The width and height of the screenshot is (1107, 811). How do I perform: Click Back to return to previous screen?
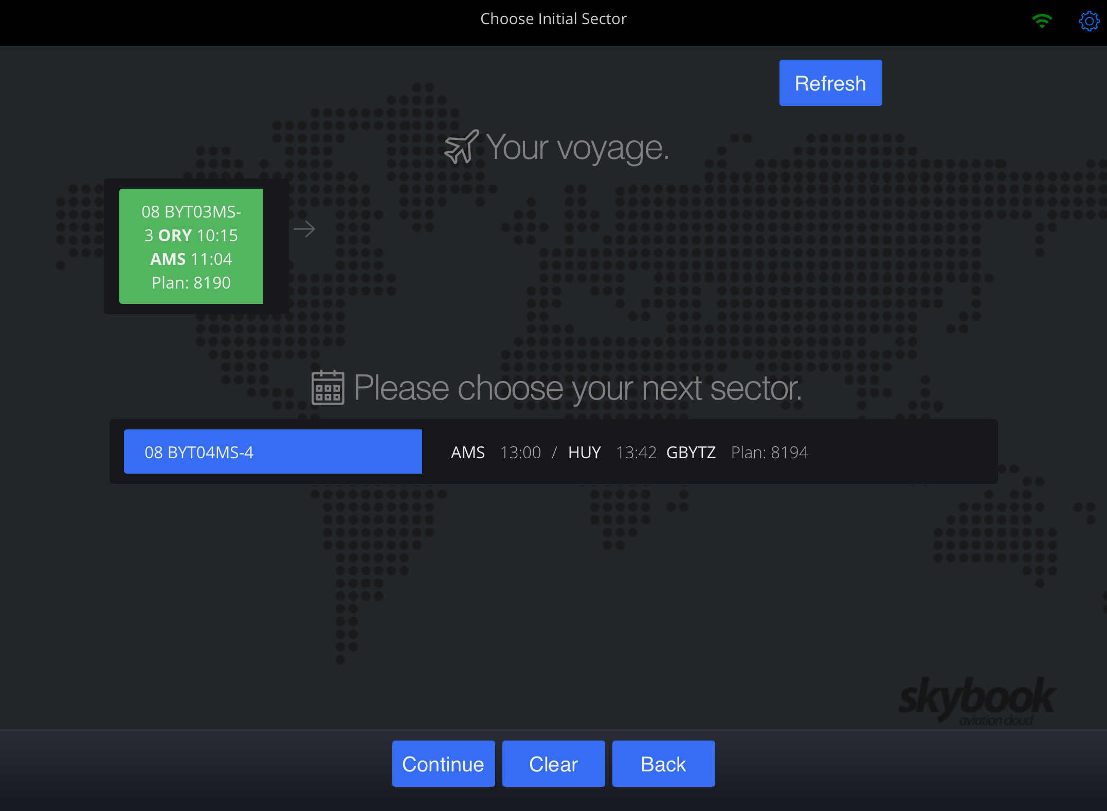click(x=663, y=762)
